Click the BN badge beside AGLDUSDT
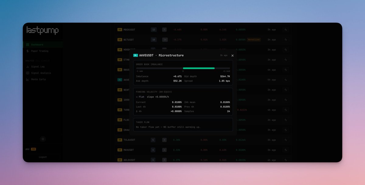The width and height of the screenshot is (365, 185). pos(120,160)
